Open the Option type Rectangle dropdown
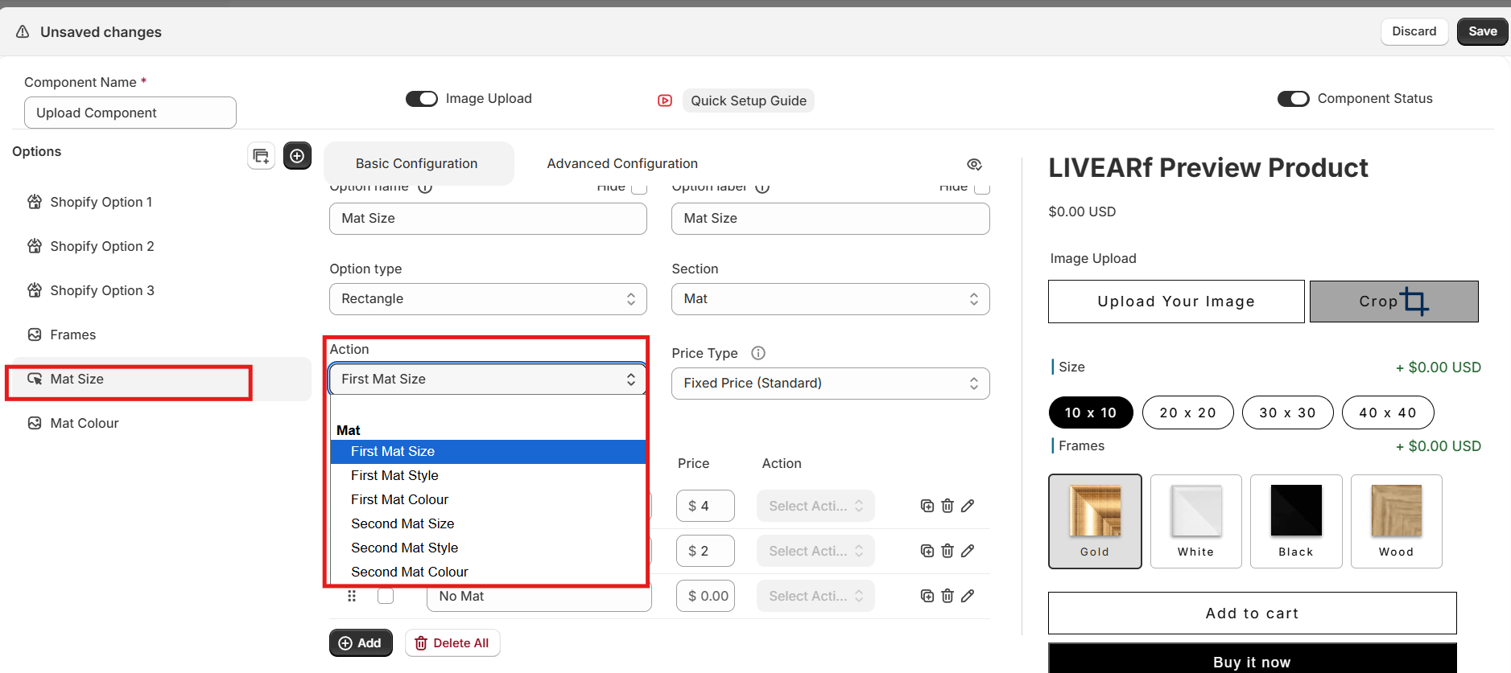This screenshot has width=1511, height=673. [x=488, y=299]
